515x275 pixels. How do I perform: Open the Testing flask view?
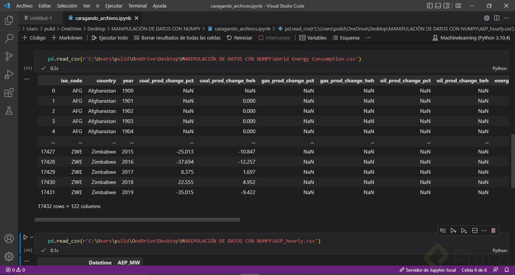(9, 111)
